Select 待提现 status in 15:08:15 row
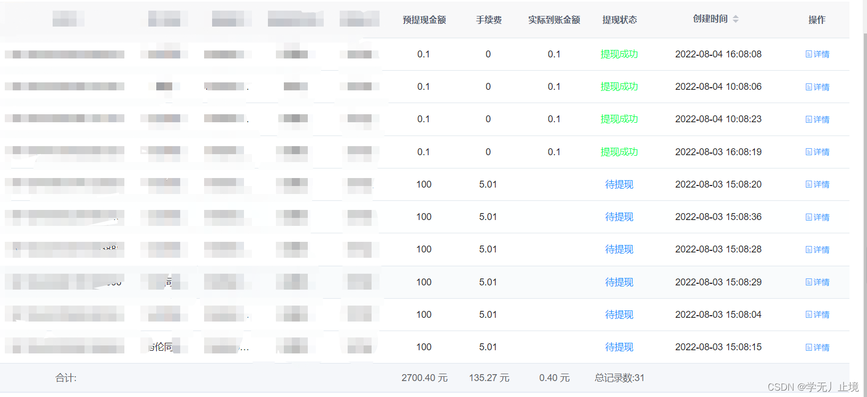The height and width of the screenshot is (397, 867). pyautogui.click(x=619, y=347)
